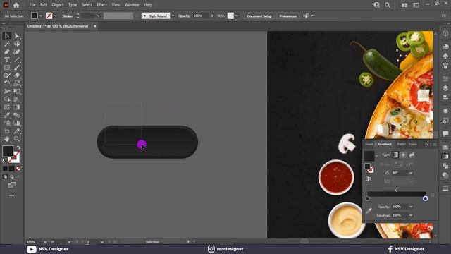451x254 pixels.
Task: Click Reverse Gradient button
Action: 368,179
